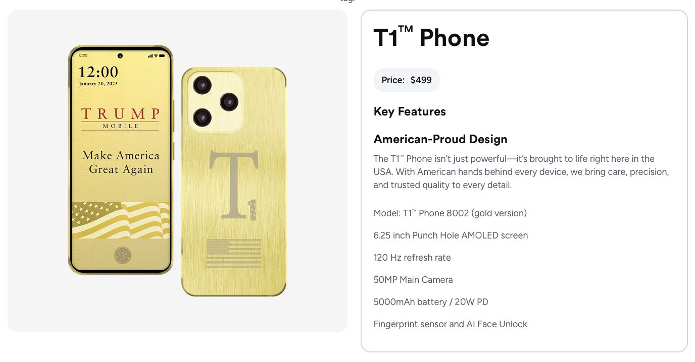The image size is (695, 362).
Task: Click the "Make America Great Again" text
Action: point(121,162)
